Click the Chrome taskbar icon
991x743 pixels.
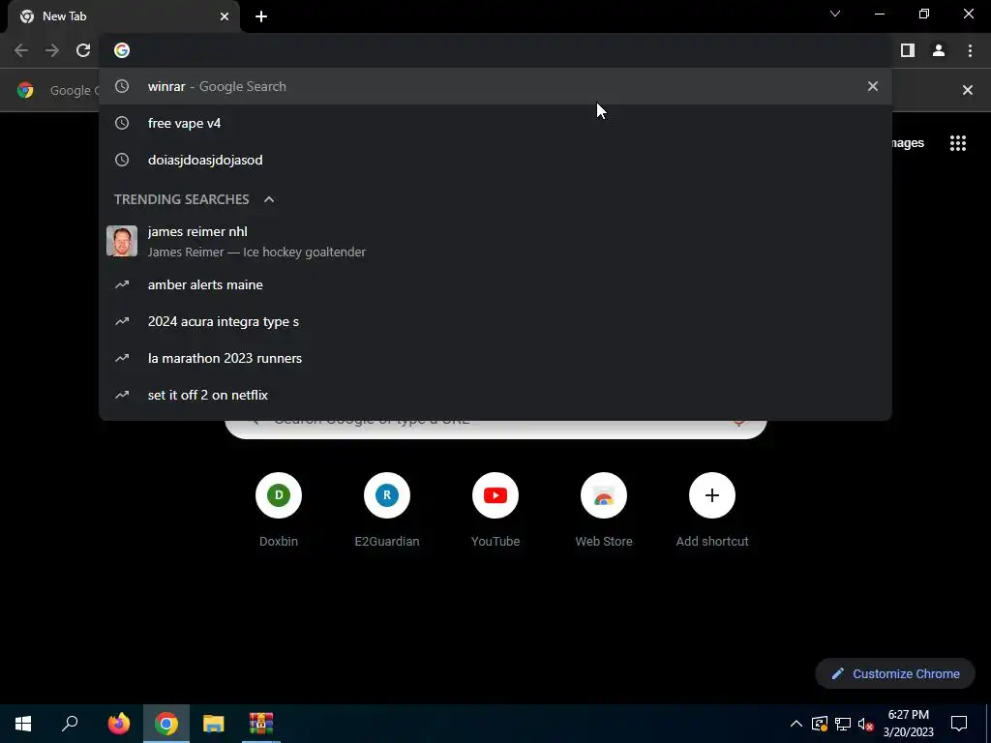coord(166,724)
